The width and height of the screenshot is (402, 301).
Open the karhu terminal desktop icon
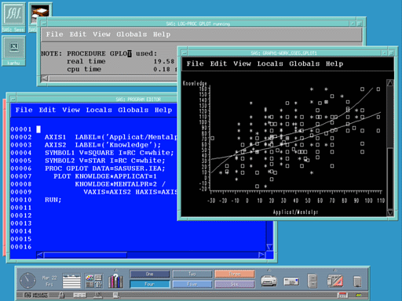tap(13, 51)
